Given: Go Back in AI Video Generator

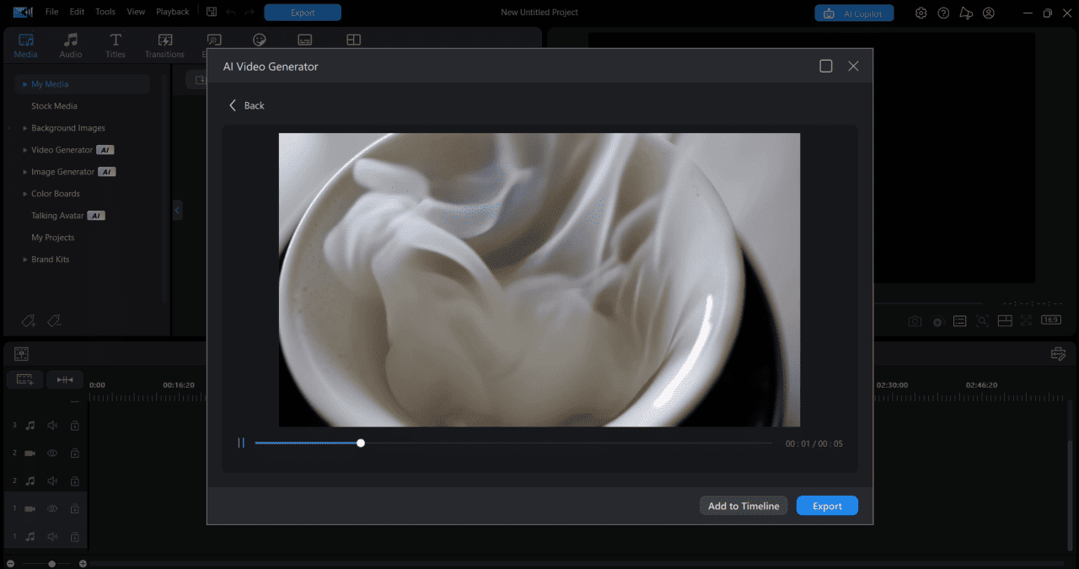Looking at the screenshot, I should click(x=246, y=105).
